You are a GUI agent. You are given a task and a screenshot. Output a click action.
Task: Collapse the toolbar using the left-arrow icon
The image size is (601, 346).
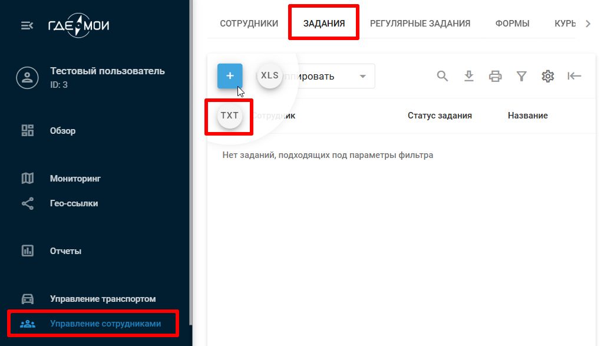574,75
